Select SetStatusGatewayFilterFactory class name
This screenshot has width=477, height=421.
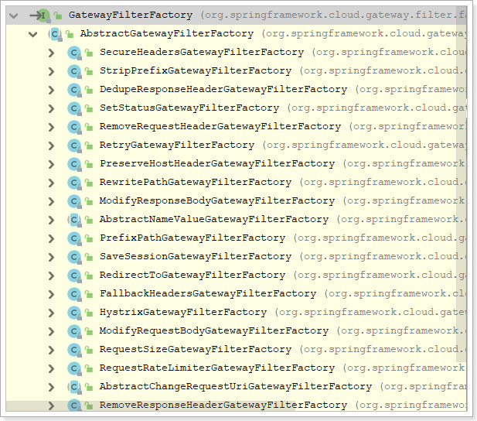click(x=189, y=108)
